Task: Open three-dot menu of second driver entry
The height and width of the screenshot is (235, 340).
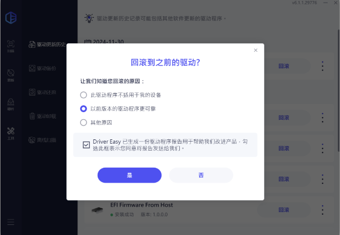Action: point(322,117)
